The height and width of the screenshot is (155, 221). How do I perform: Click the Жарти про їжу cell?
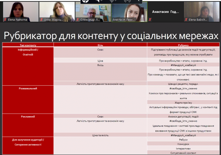point(183,103)
